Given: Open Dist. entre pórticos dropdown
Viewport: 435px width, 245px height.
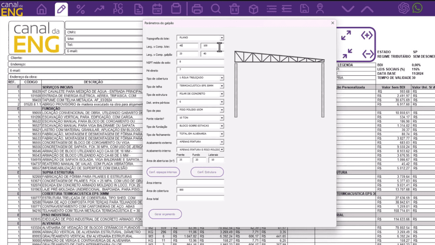Looking at the screenshot, I should (222, 102).
